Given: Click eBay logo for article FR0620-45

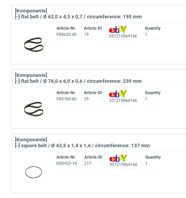Looking at the screenshot, I should point(118,29).
